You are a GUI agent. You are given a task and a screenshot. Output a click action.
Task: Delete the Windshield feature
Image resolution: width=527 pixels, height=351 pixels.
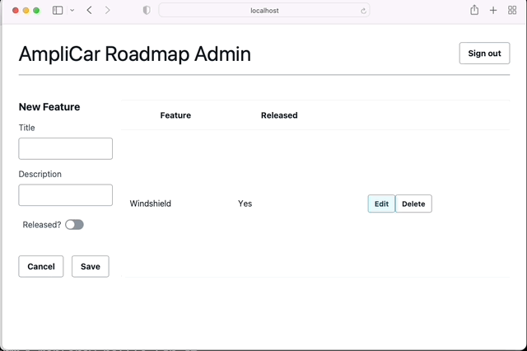(x=413, y=204)
